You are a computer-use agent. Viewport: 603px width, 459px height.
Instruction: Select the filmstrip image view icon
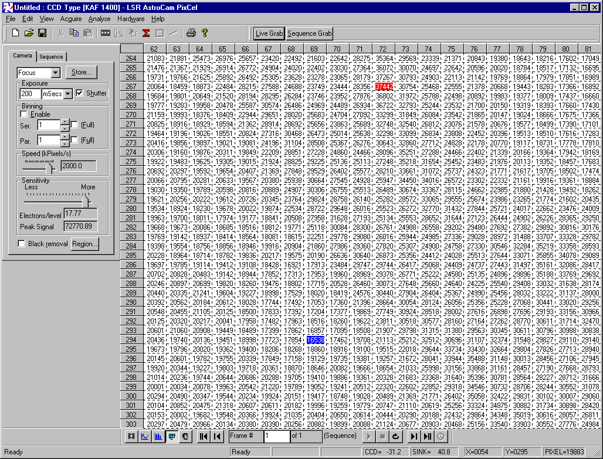[x=131, y=436]
